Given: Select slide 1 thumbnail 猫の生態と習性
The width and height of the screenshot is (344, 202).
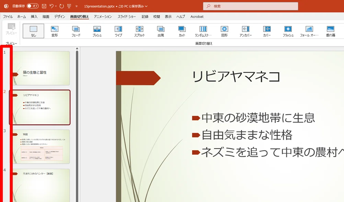Looking at the screenshot, I should point(41,68).
